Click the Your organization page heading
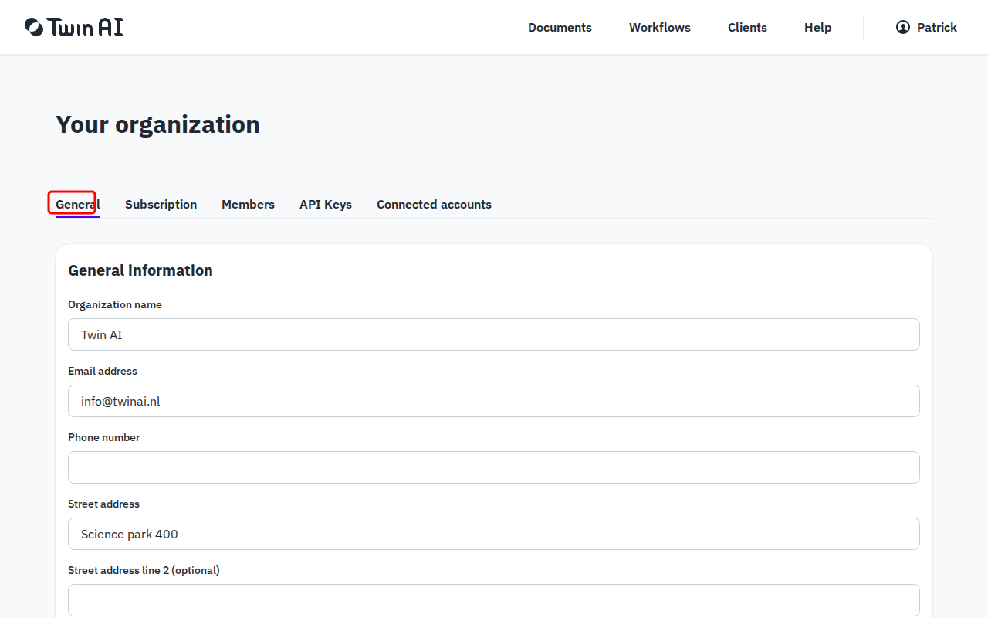Screen dimensions: 988x618 coord(157,124)
